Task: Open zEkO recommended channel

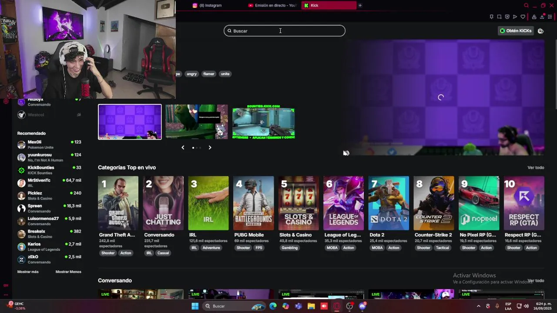Action: (x=49, y=259)
